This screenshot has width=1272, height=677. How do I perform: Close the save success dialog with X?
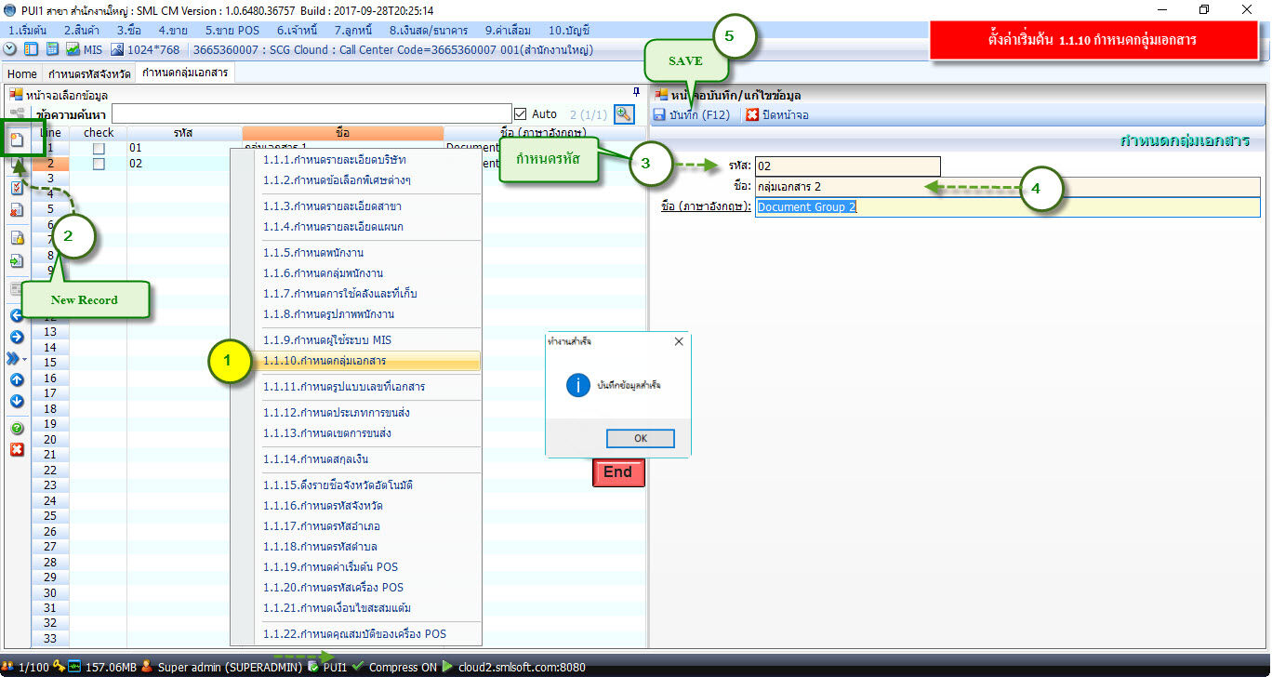[x=679, y=341]
